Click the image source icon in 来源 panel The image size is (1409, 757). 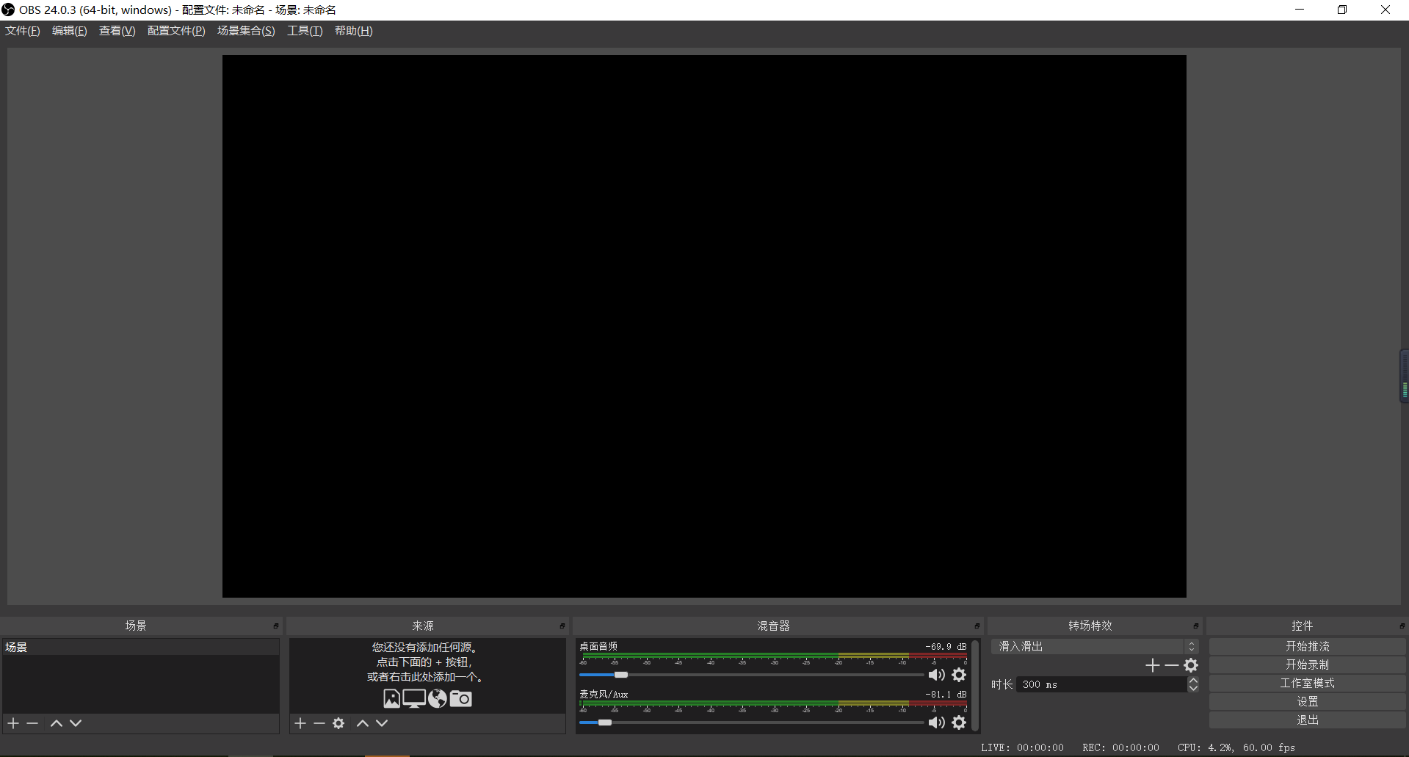[392, 699]
